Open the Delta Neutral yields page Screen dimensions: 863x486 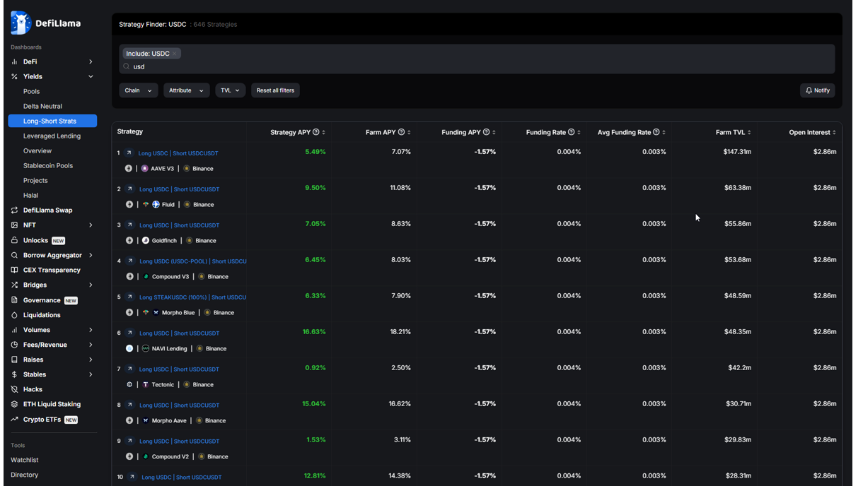[x=42, y=106]
